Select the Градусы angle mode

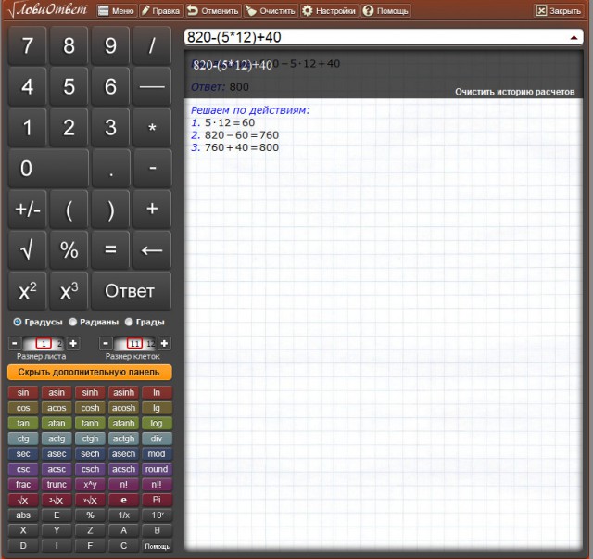point(18,322)
